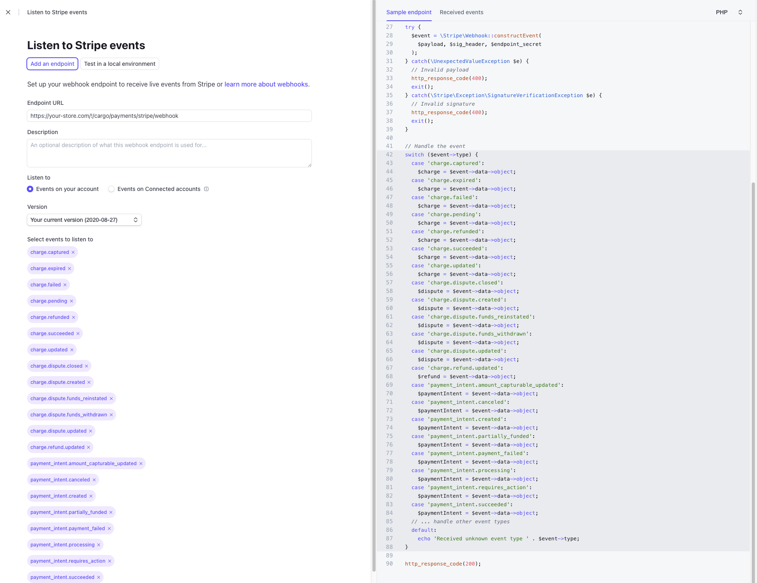
Task: Open the API Version dropdown
Action: pos(84,220)
